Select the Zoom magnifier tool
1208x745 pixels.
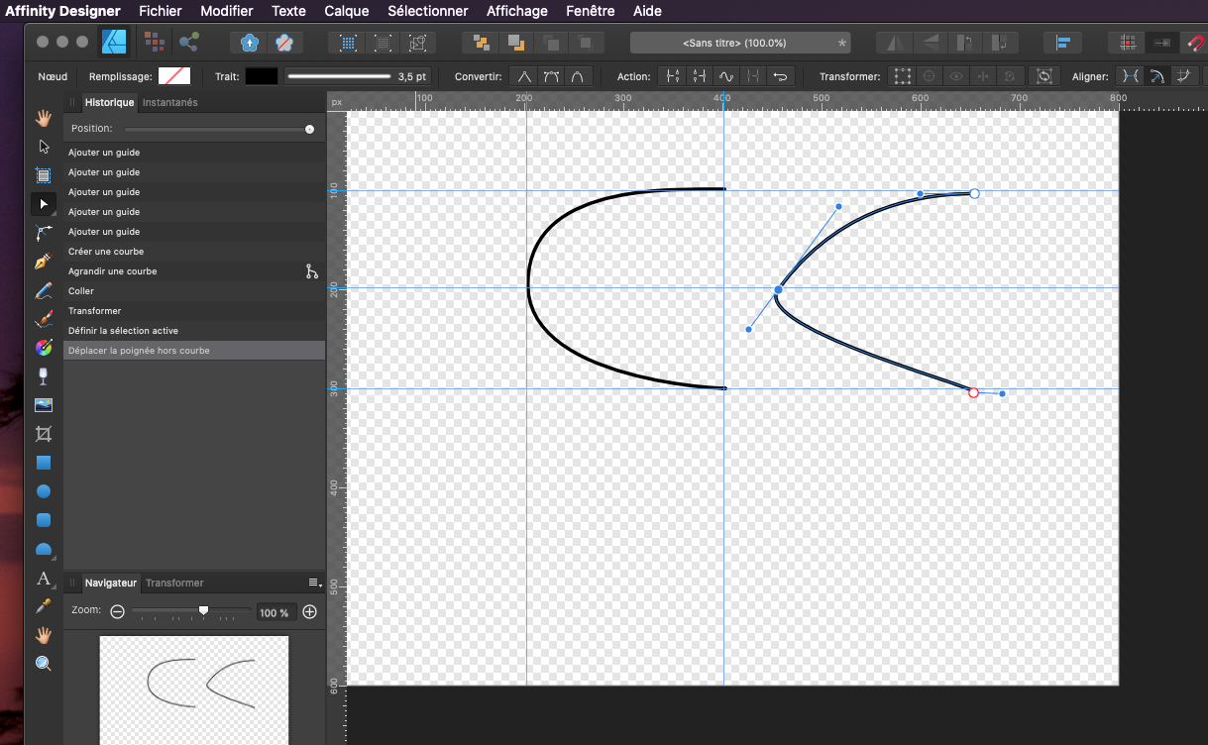44,664
